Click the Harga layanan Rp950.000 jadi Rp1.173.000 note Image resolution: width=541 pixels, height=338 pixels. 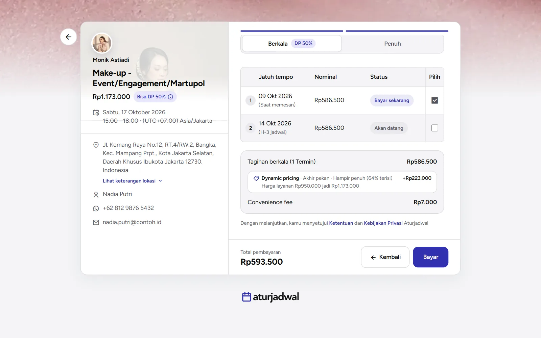[310, 186]
